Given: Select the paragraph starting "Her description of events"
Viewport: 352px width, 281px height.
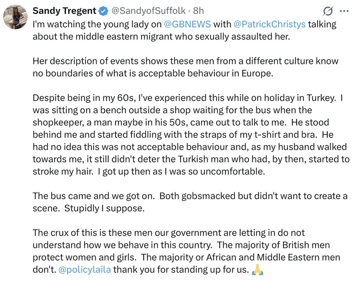Looking at the screenshot, I should click(x=184, y=67).
